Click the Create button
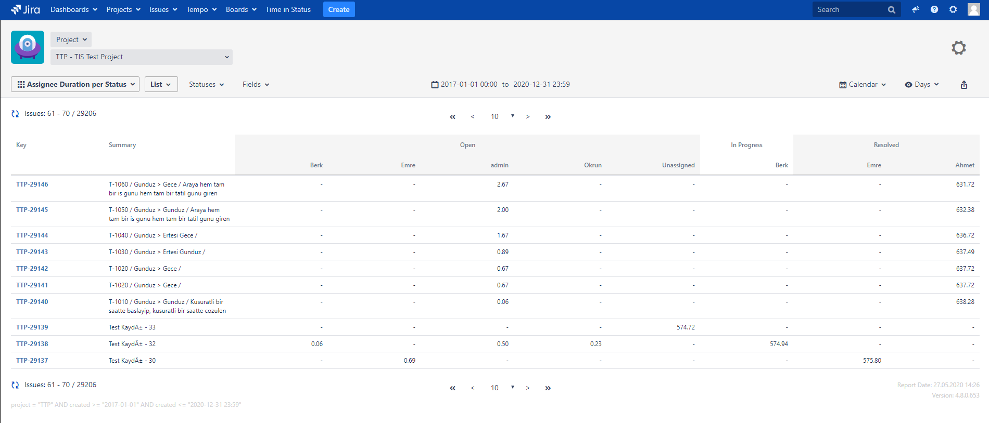989x423 pixels. [x=339, y=9]
